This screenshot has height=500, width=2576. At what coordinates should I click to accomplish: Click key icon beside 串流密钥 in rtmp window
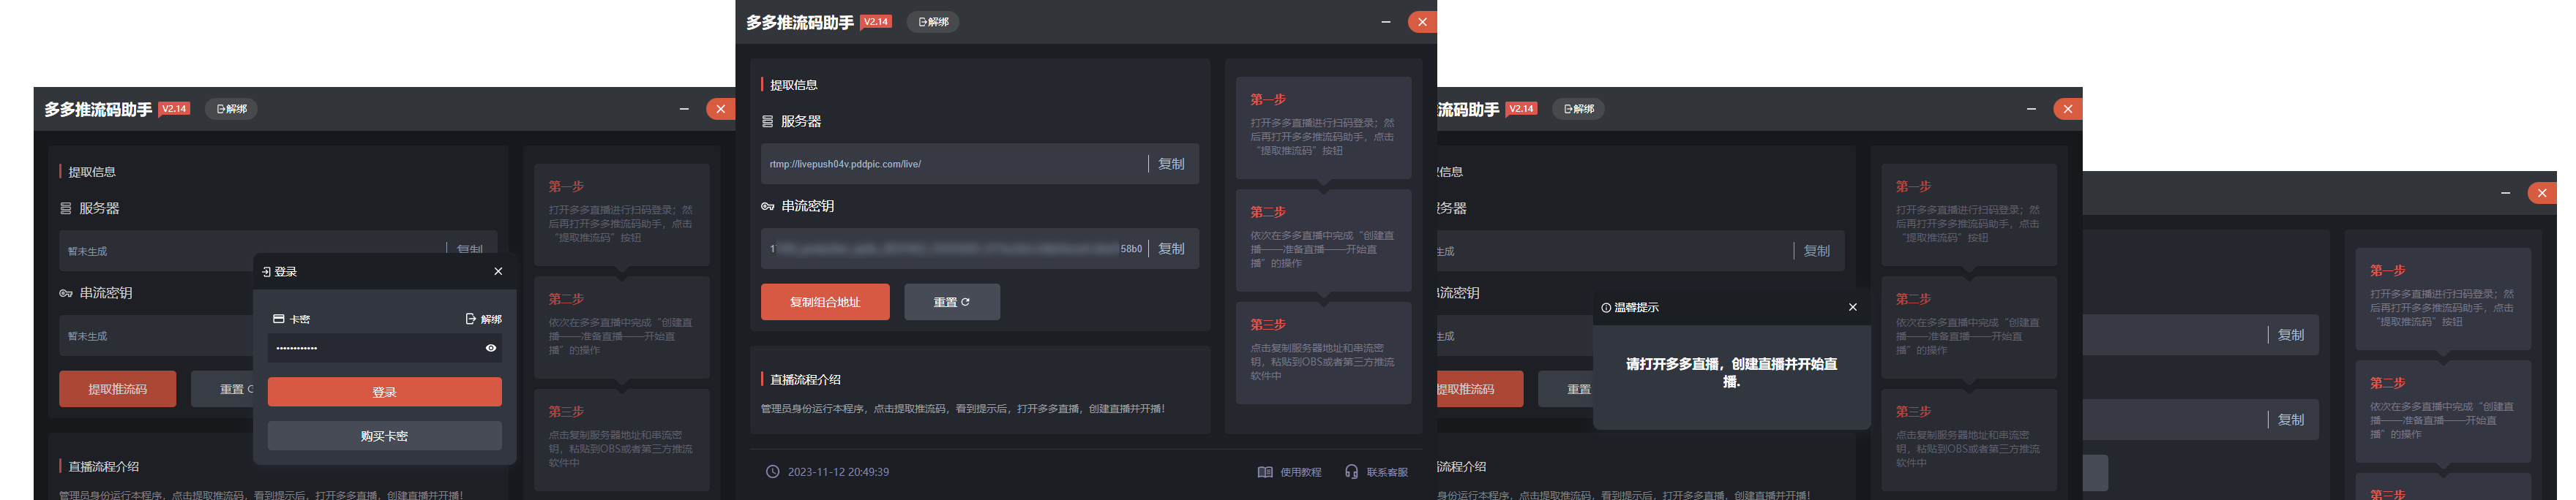[x=768, y=207]
